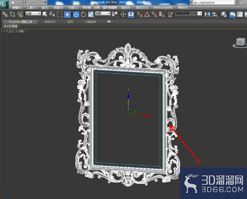Open the Select by Name dialog
Screen dimensions: 247x199
pyautogui.click(x=52, y=14)
